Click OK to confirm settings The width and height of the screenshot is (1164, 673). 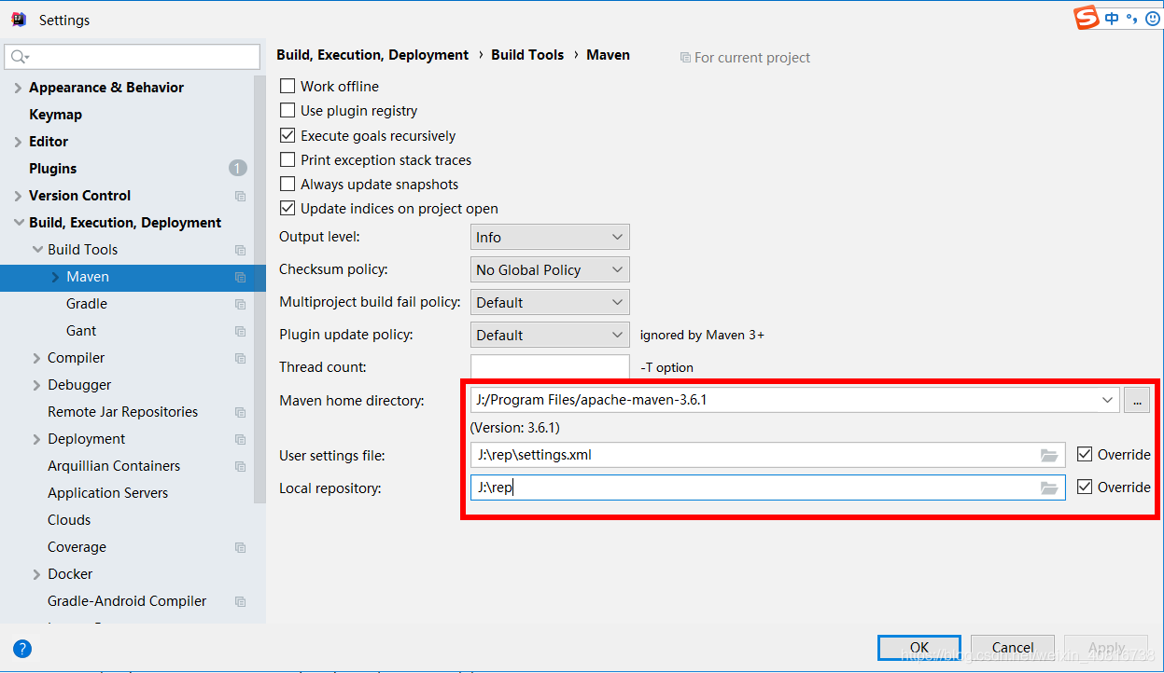point(919,648)
